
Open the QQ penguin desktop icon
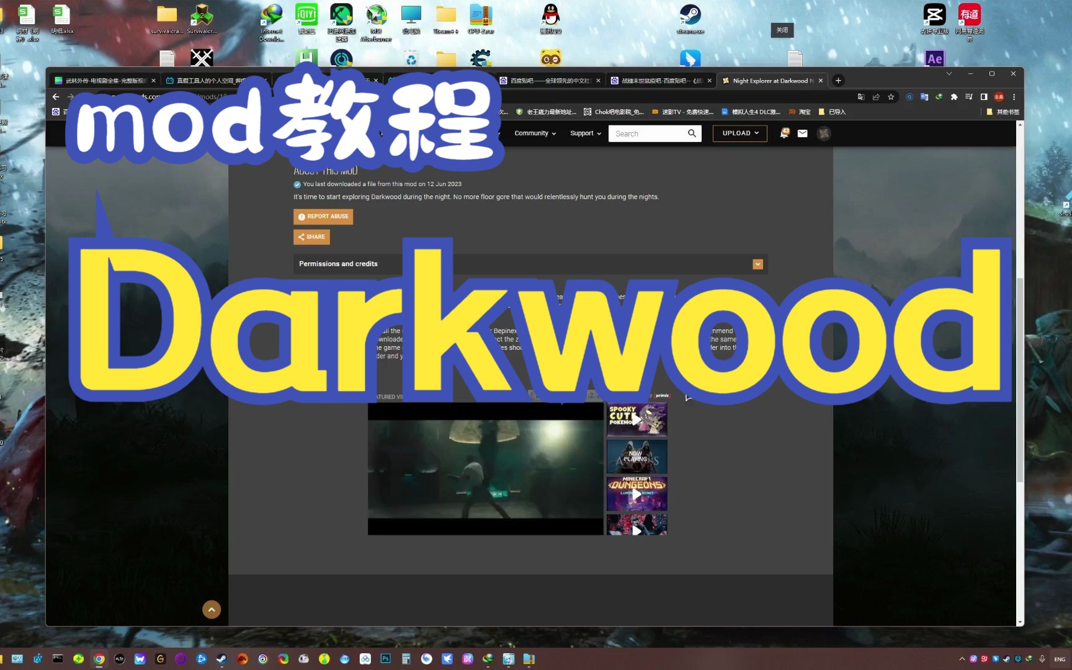550,19
